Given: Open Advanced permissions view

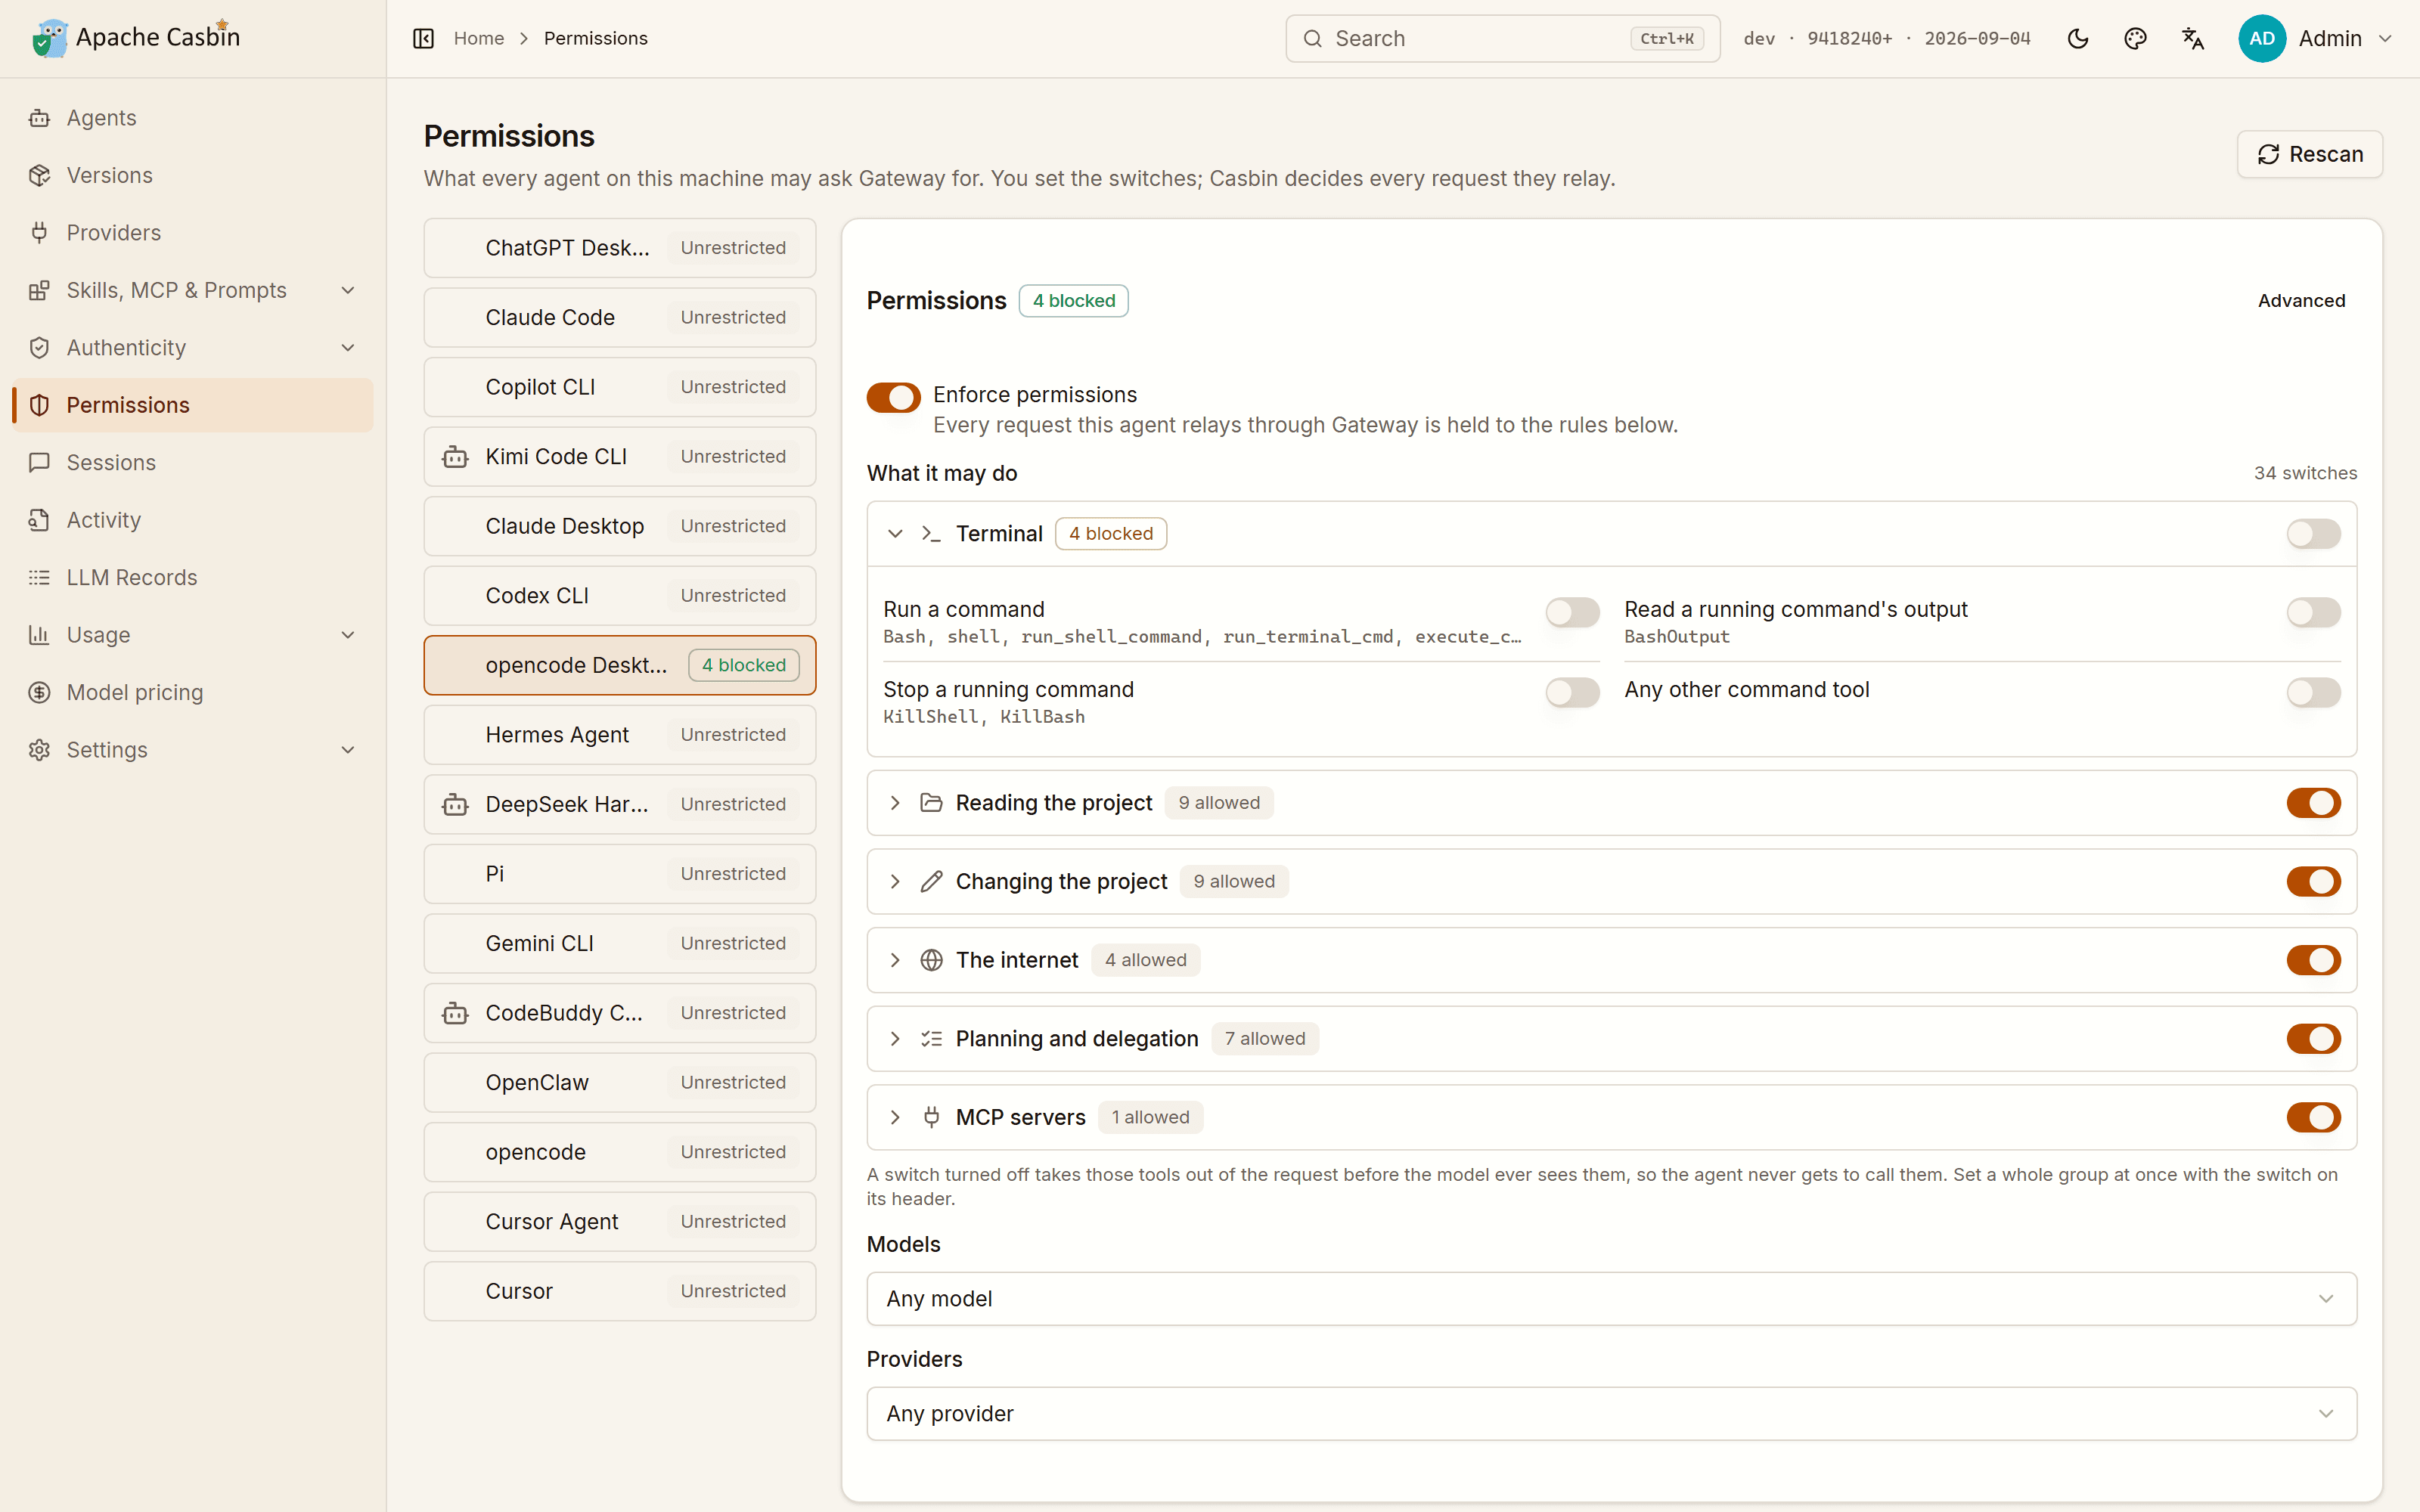Looking at the screenshot, I should (2301, 301).
